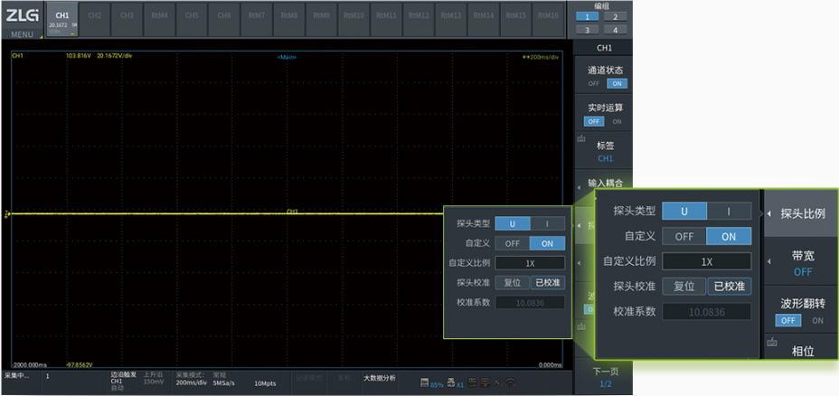Turn 自定义 ON in small popup

[x=547, y=243]
